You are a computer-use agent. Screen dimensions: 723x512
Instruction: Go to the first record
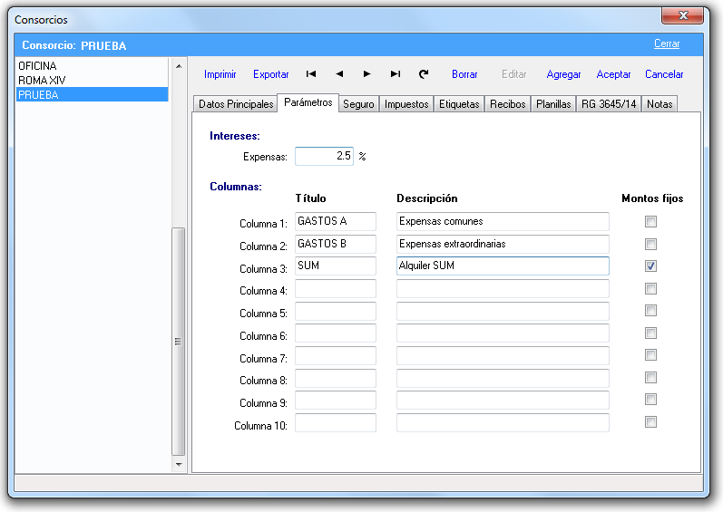311,74
